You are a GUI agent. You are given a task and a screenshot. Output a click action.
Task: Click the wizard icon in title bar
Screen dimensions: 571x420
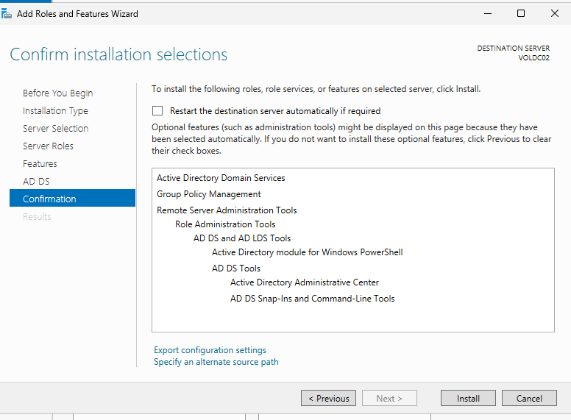coord(7,13)
